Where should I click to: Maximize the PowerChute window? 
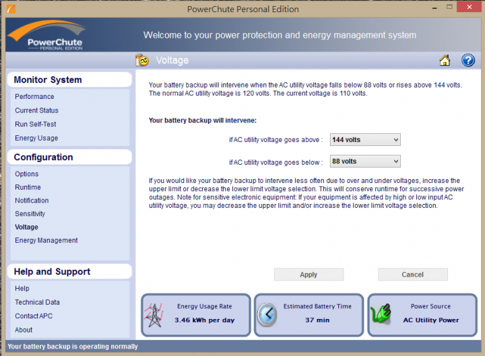click(x=449, y=7)
